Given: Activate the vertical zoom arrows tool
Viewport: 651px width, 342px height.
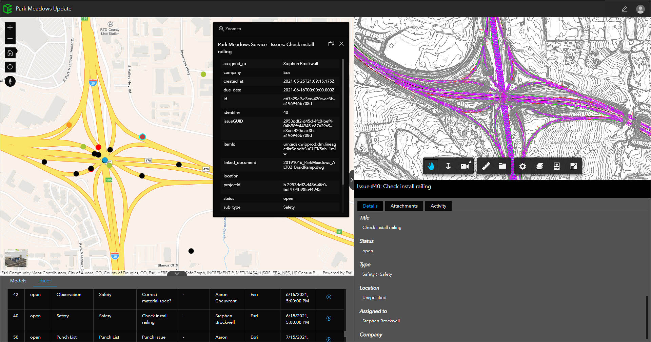Looking at the screenshot, I should coord(448,166).
